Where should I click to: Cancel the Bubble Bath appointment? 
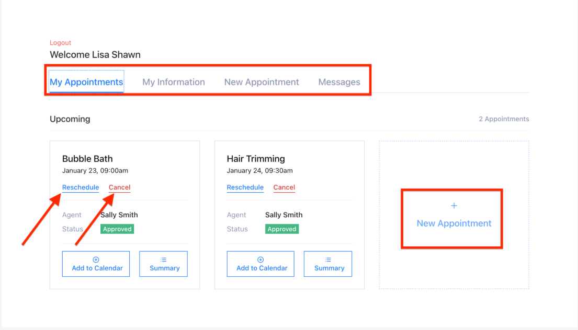[119, 187]
